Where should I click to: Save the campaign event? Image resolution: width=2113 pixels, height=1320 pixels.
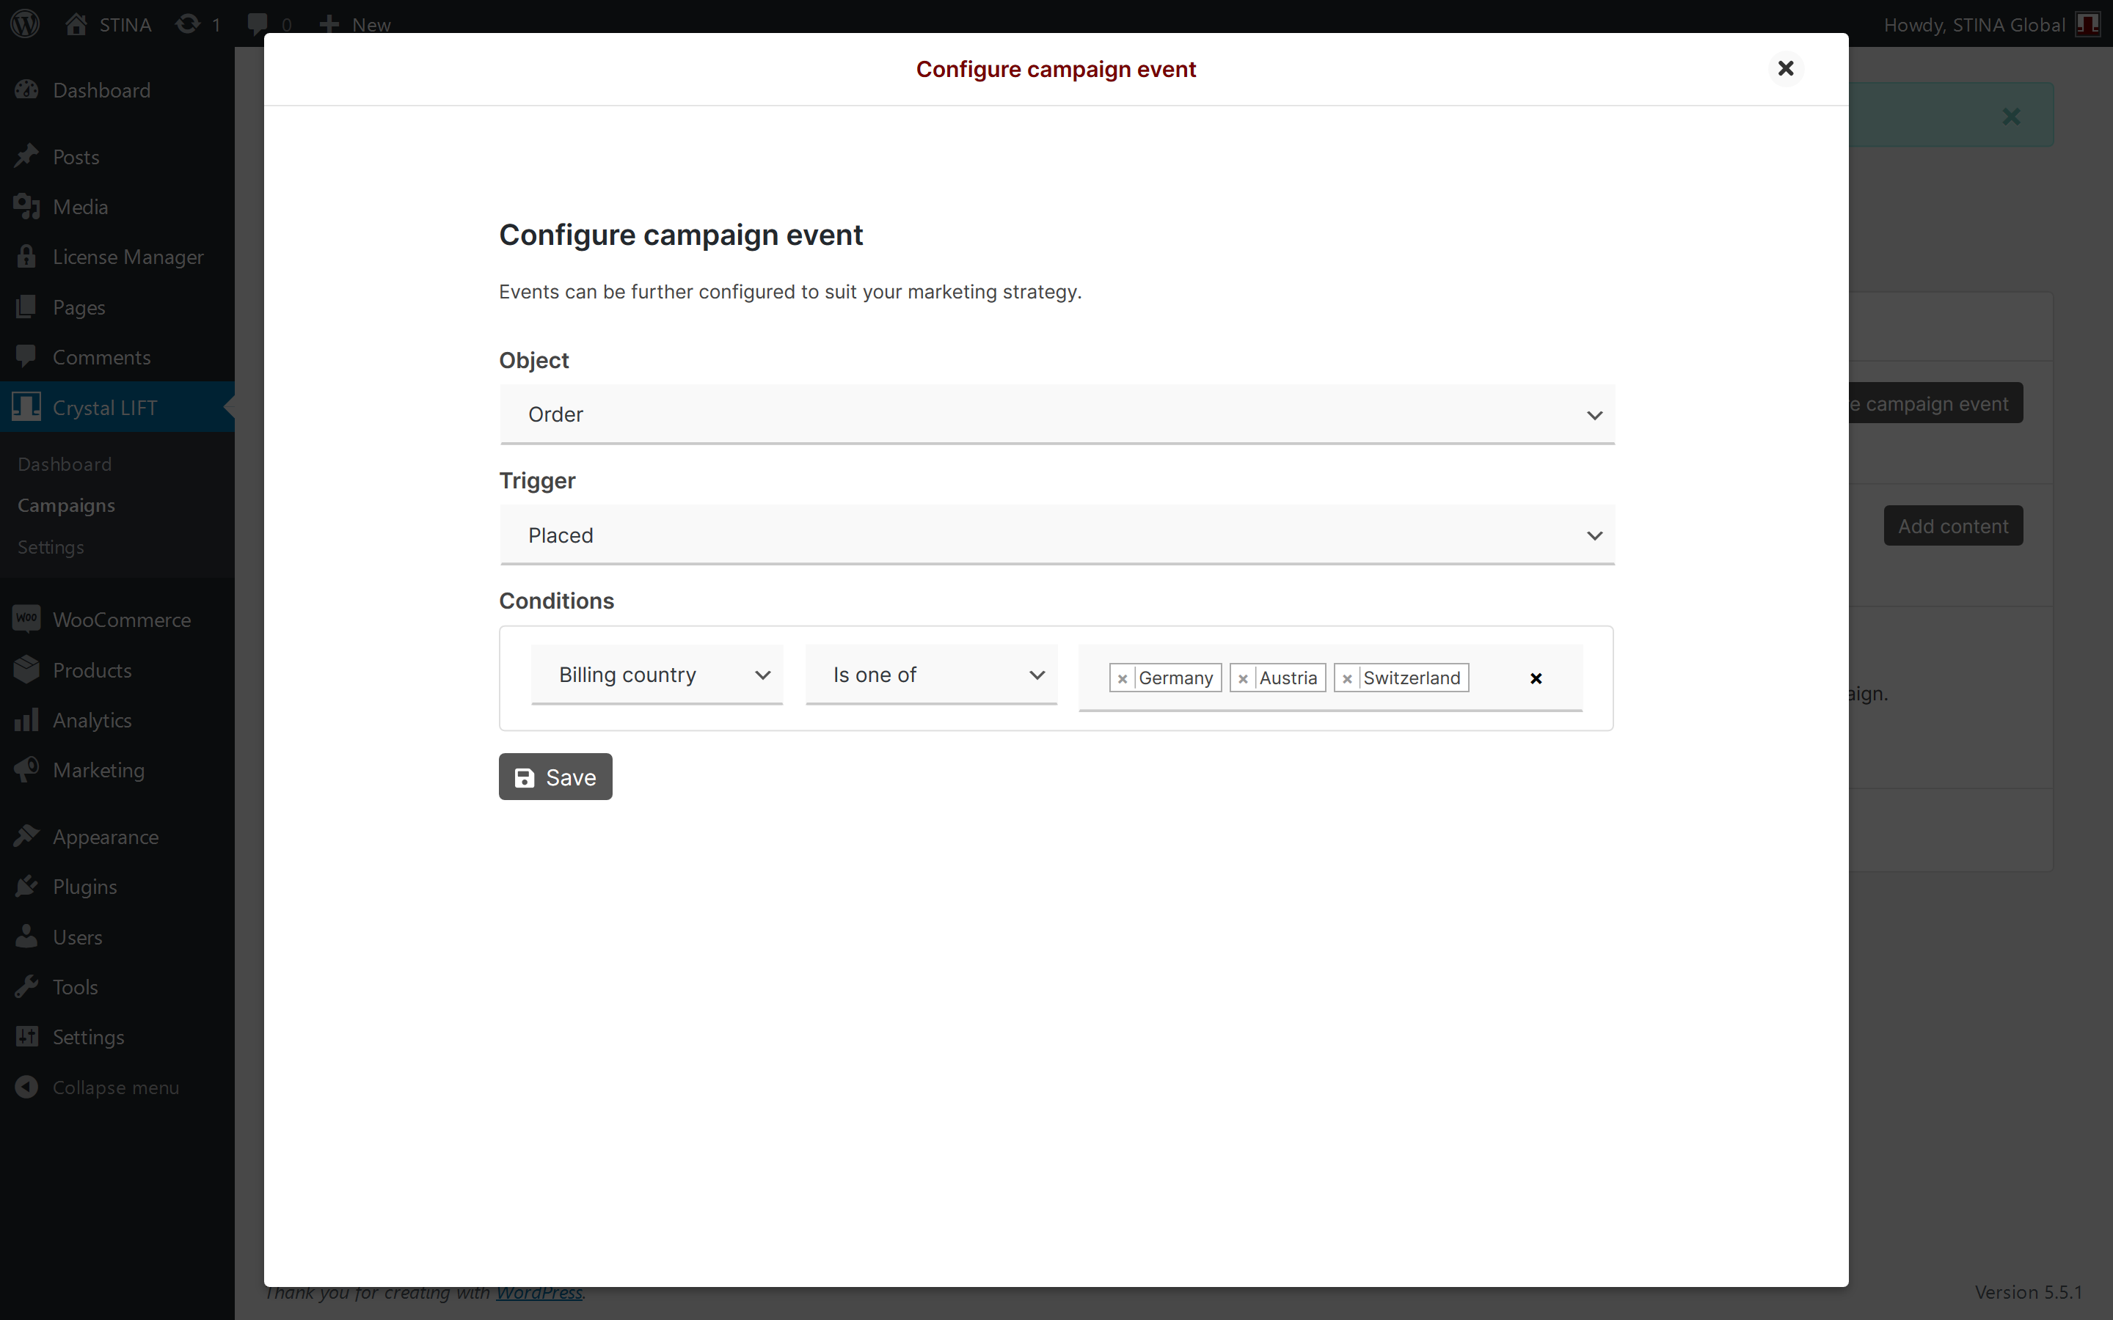point(555,777)
